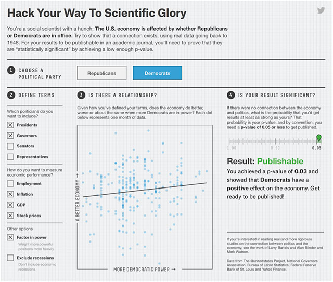The width and height of the screenshot is (333, 282).
Task: Select the Democrats party button
Action: click(x=157, y=73)
